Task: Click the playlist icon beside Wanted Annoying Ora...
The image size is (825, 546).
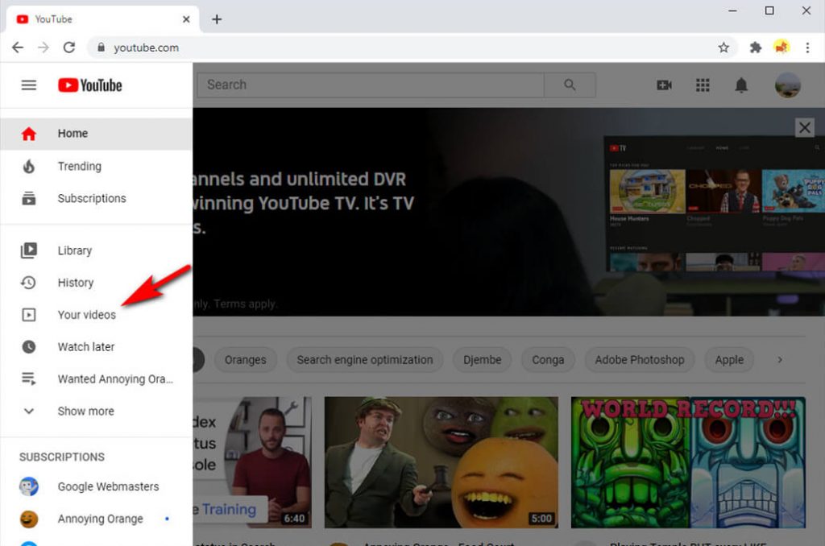Action: coord(28,378)
